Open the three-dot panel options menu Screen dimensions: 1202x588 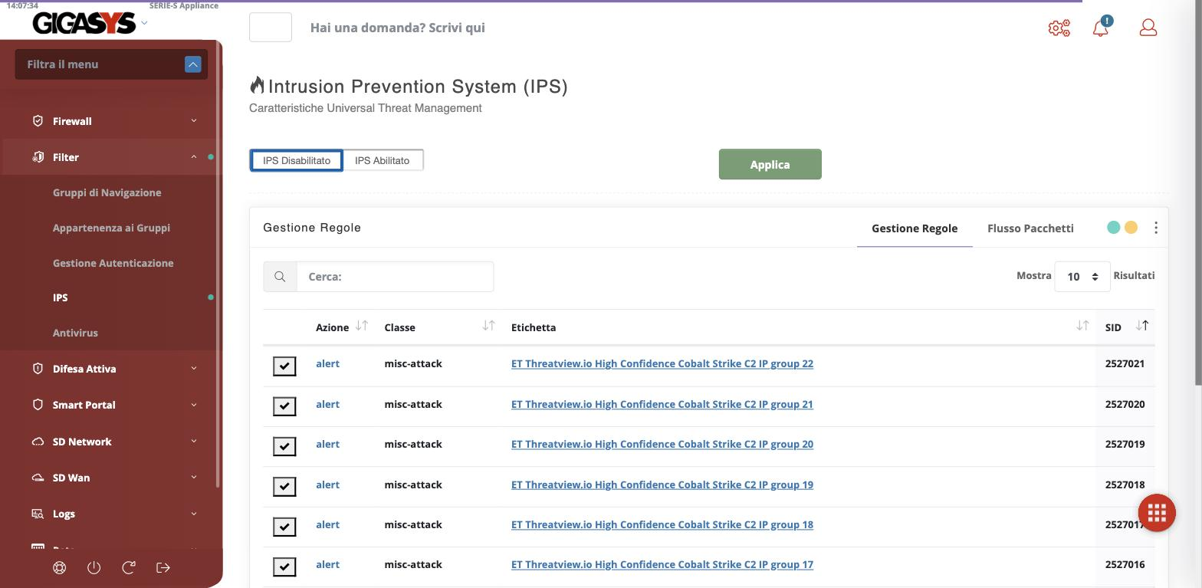pyautogui.click(x=1155, y=228)
